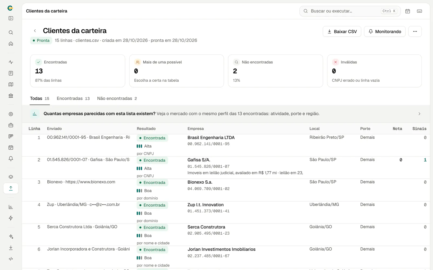Toggle the Monitorando button
Image resolution: width=433 pixels, height=270 pixels.
point(385,32)
